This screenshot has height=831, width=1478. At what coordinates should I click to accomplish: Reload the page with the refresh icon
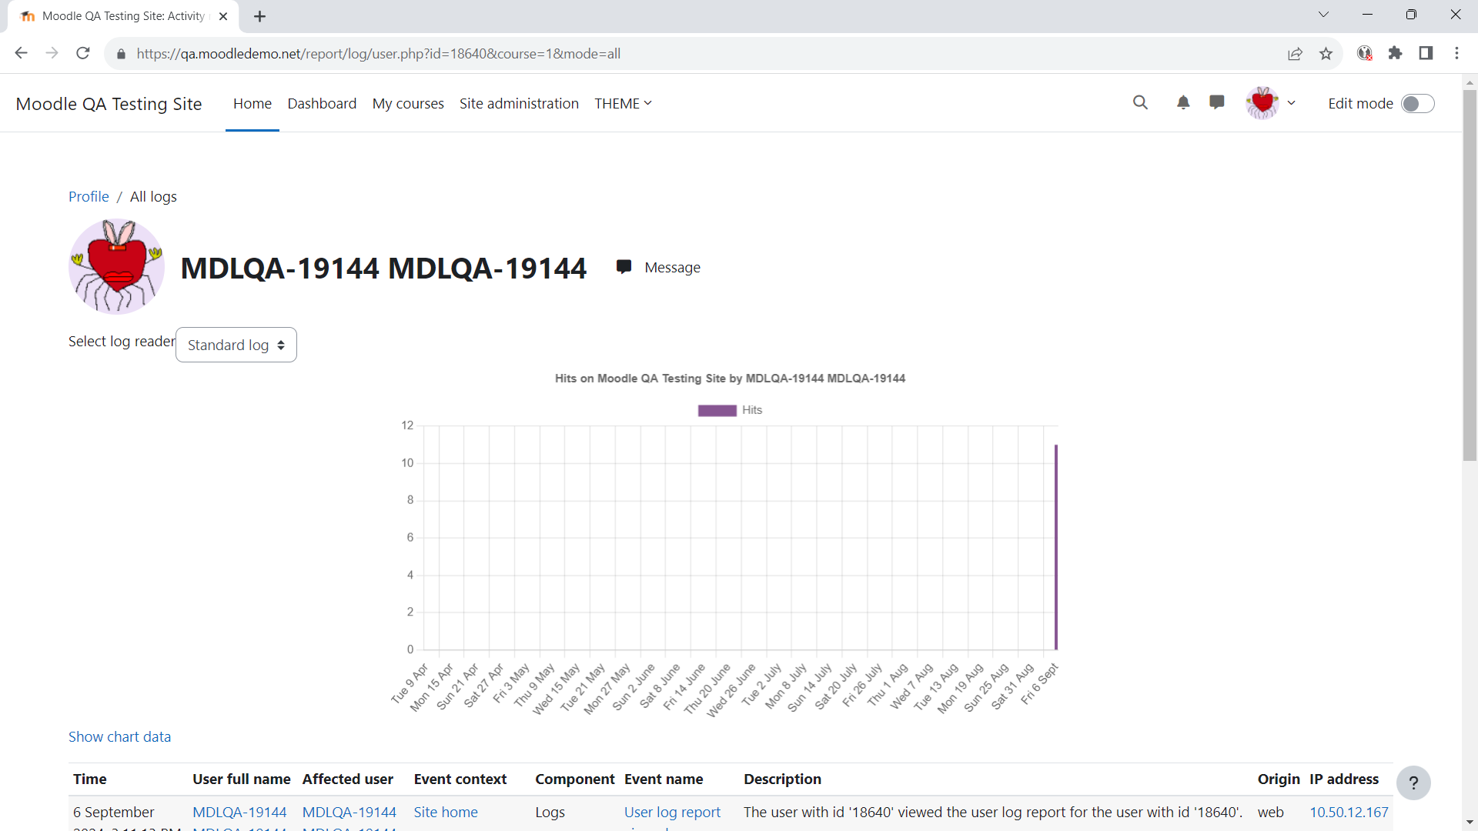coord(83,53)
